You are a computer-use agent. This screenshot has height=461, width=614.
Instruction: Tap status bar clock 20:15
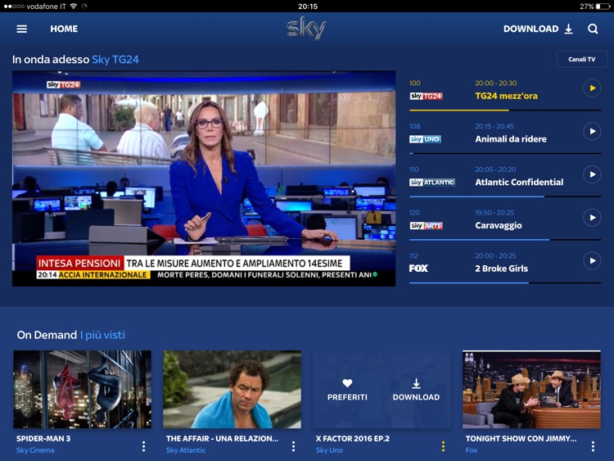308,7
